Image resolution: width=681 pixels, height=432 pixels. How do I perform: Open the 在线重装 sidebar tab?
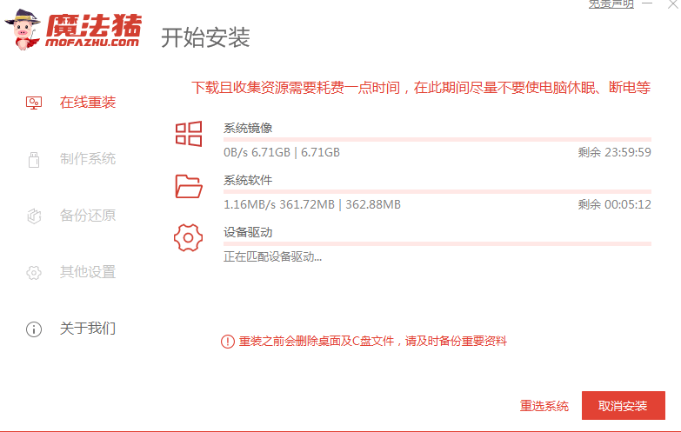point(87,103)
